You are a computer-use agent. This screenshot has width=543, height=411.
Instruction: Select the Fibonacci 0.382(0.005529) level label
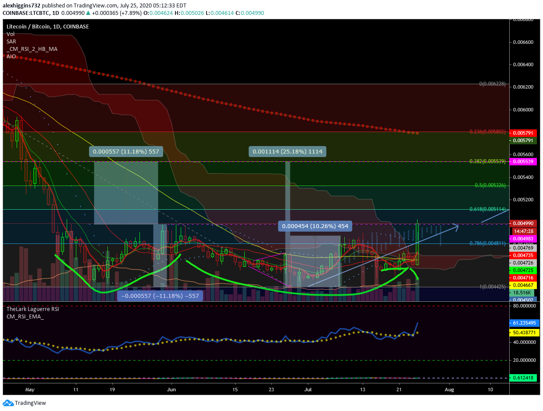488,161
